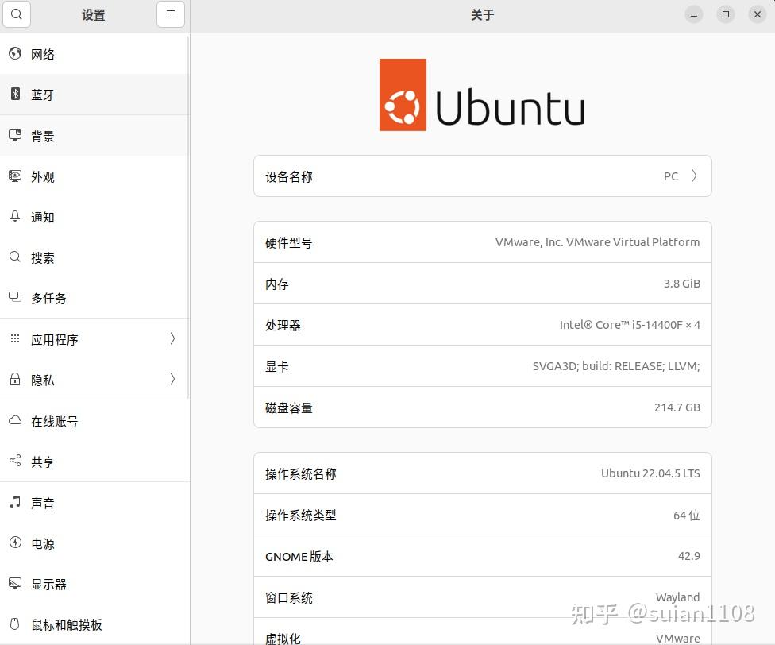Click the multitasking icon beside 多任务
The image size is (775, 645).
click(15, 297)
